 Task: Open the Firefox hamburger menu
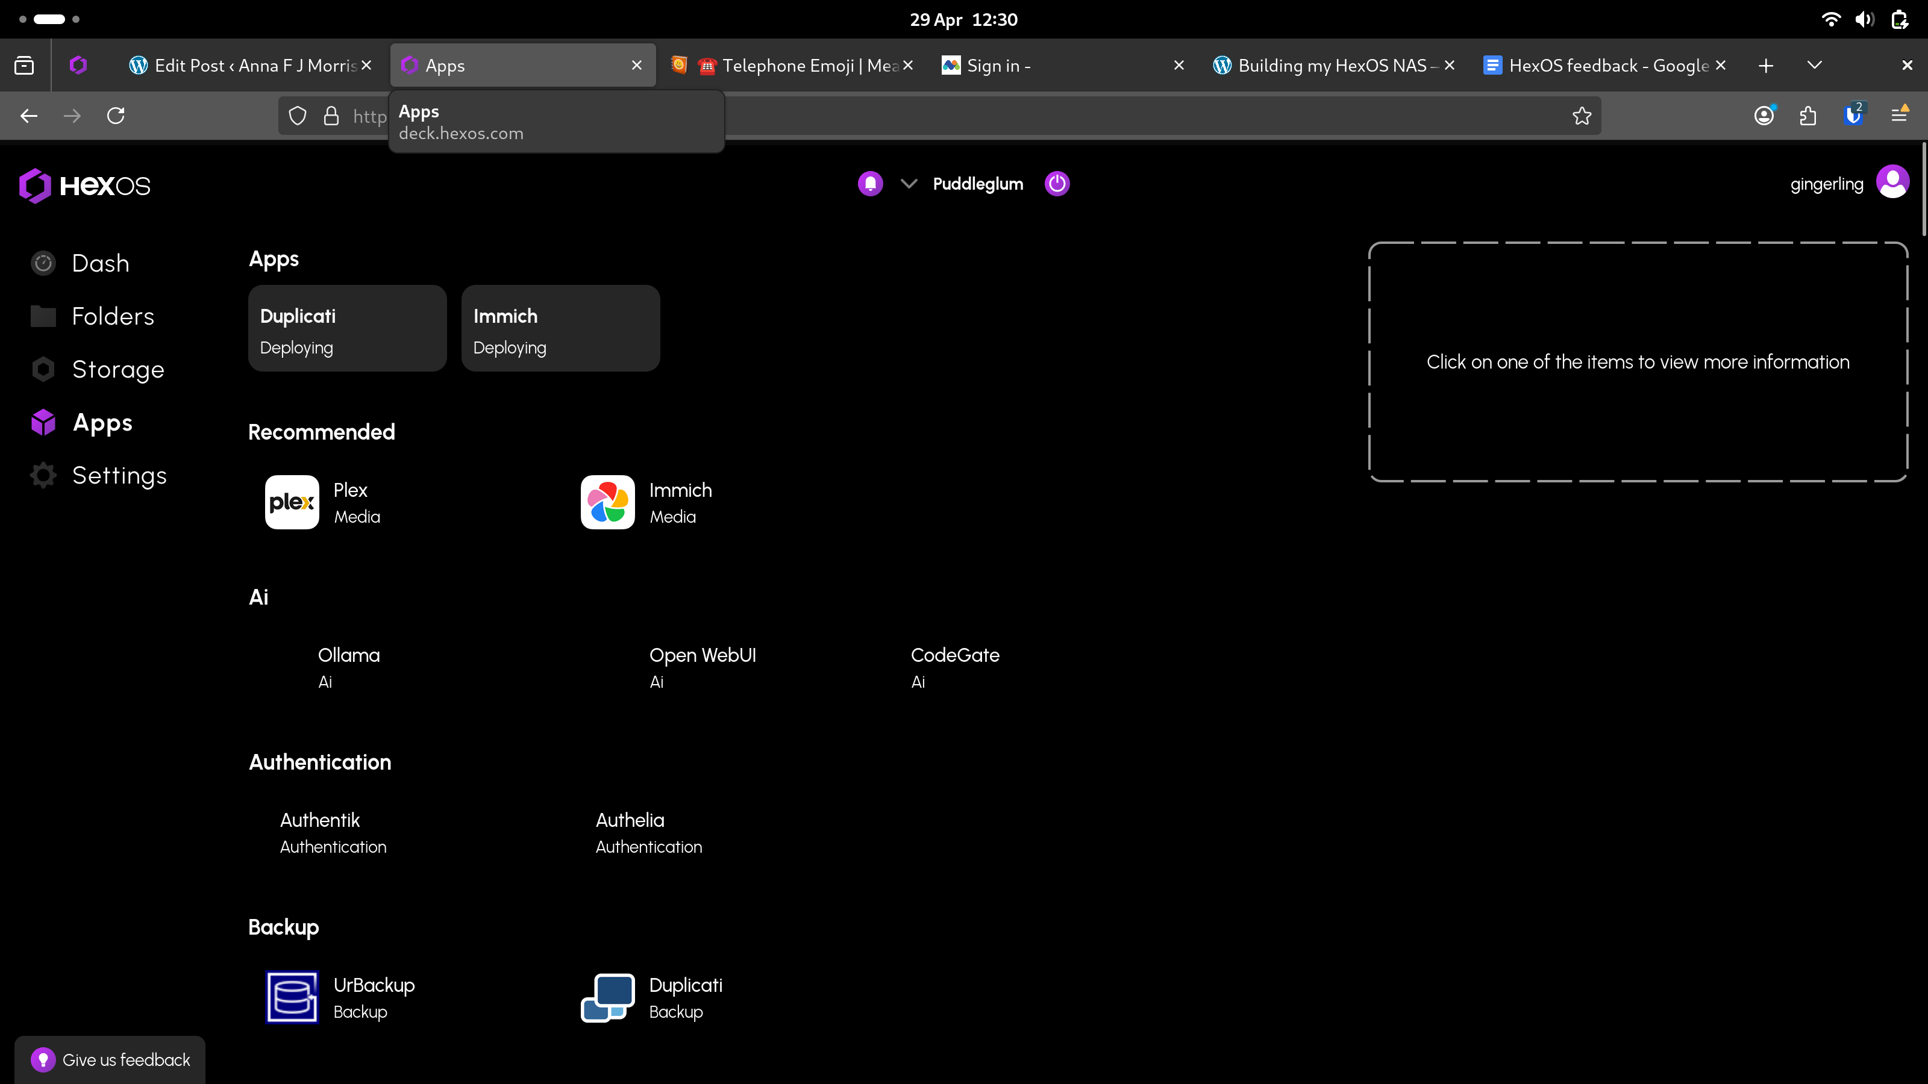[1900, 114]
